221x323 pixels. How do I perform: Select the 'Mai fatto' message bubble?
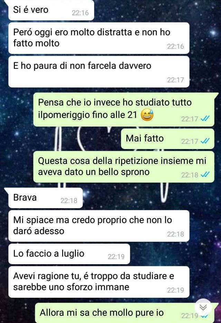[x=167, y=139]
